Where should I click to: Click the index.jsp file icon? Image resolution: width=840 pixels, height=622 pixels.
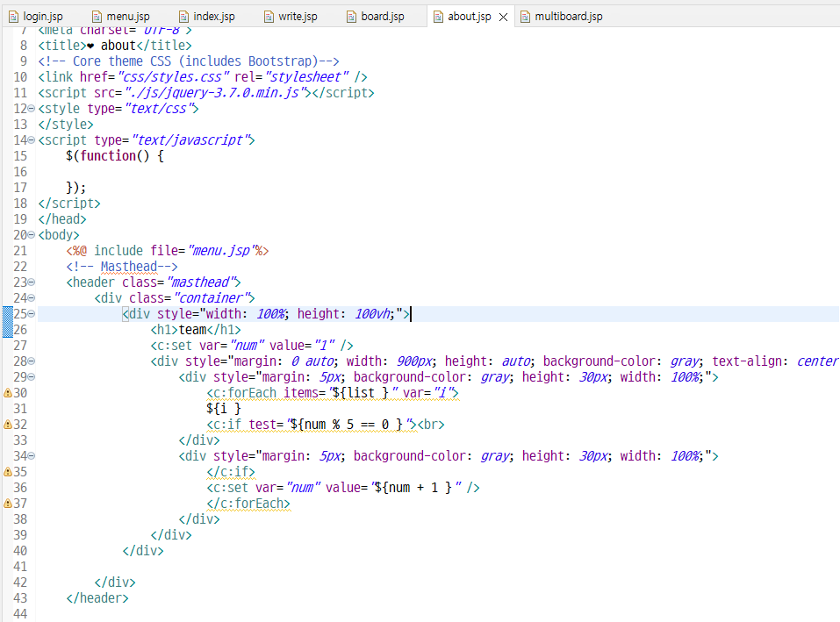183,18
